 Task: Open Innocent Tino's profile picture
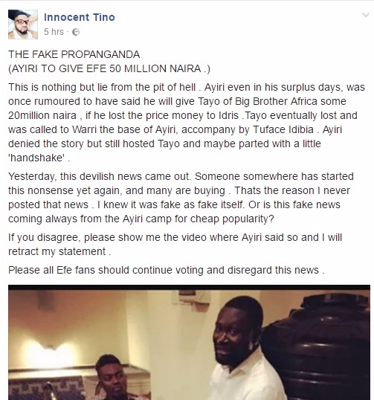pyautogui.click(x=23, y=25)
